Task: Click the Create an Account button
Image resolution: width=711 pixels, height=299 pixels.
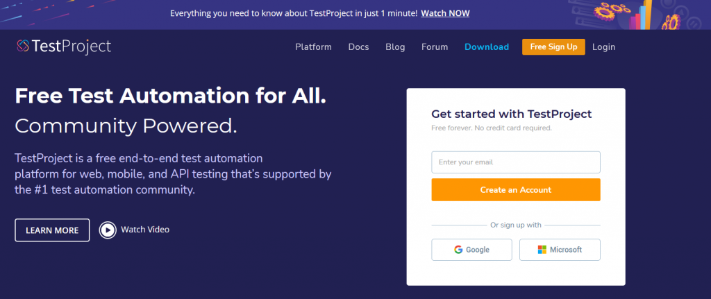Action: [x=516, y=190]
